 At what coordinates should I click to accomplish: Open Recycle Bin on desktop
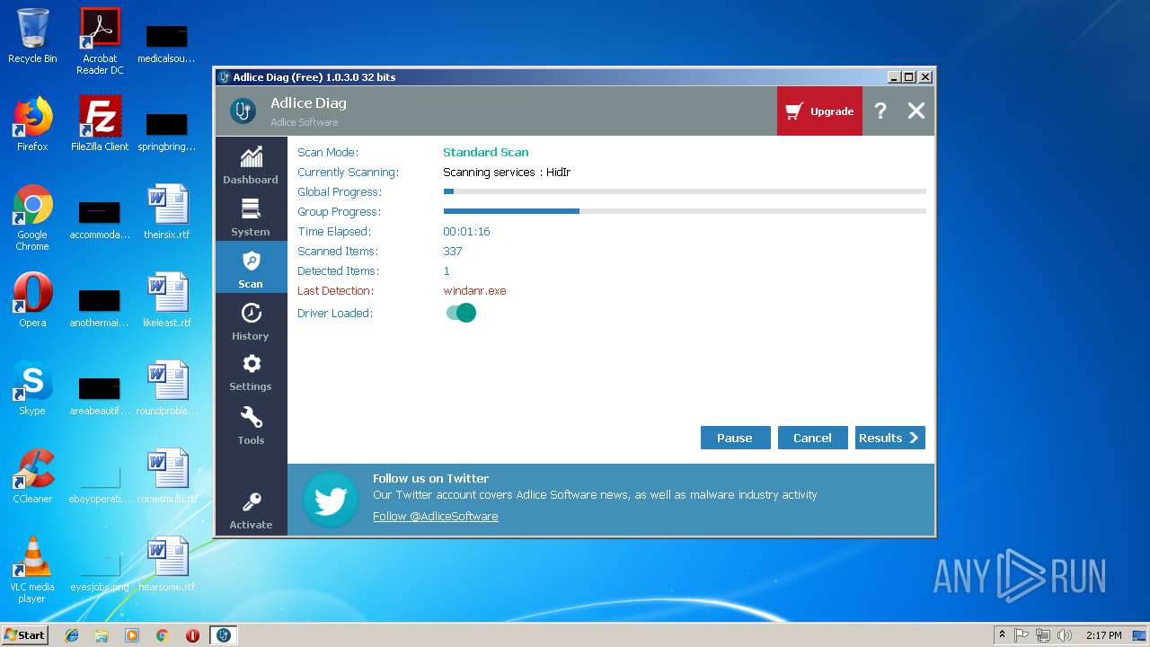32,36
